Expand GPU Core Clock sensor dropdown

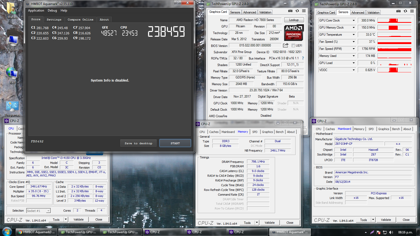[353, 20]
